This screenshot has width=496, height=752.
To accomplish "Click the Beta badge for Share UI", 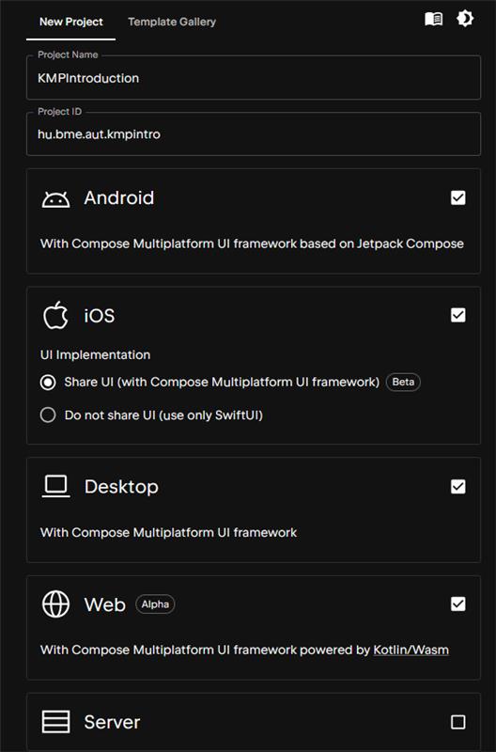I will [x=403, y=382].
